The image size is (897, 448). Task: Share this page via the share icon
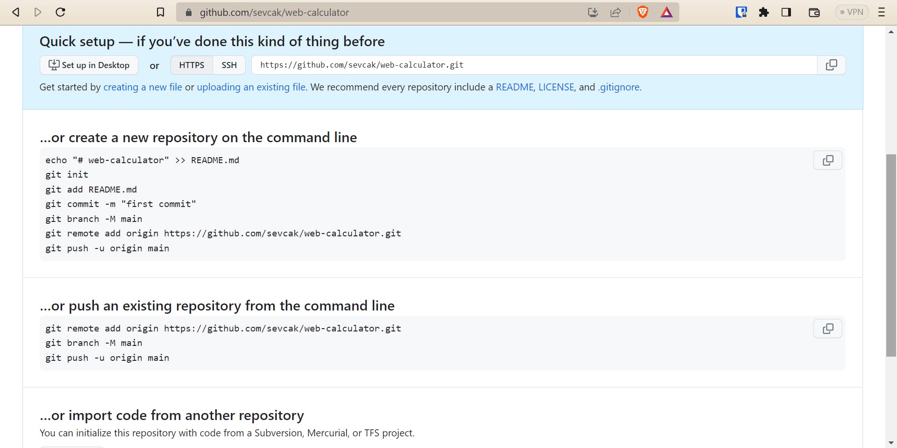coord(616,13)
